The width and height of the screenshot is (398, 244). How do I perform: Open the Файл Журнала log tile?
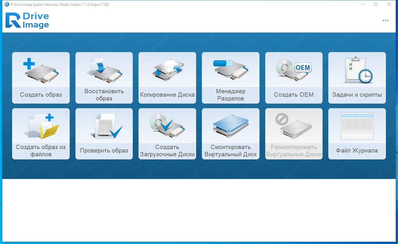pos(357,134)
